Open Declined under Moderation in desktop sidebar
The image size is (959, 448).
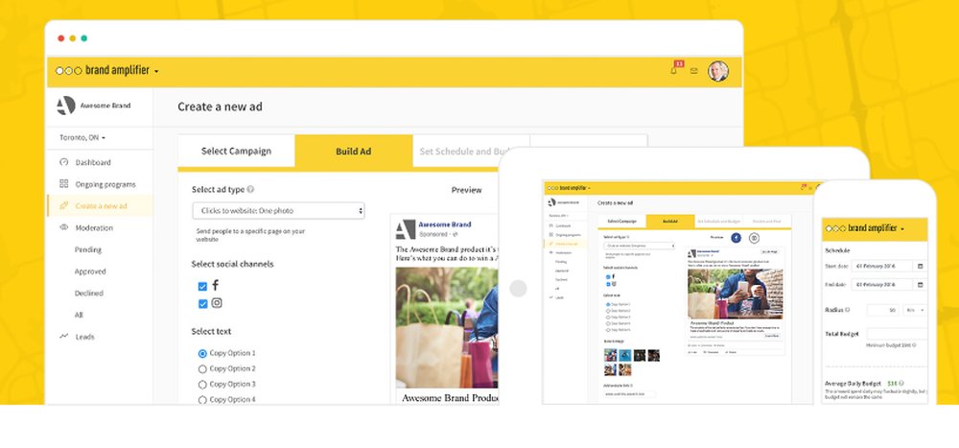coord(89,294)
